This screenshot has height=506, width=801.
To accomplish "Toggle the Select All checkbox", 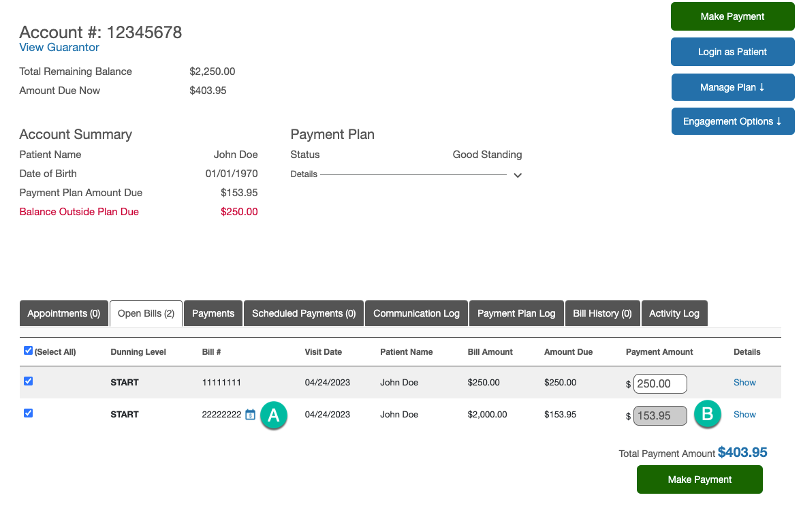I will click(28, 350).
